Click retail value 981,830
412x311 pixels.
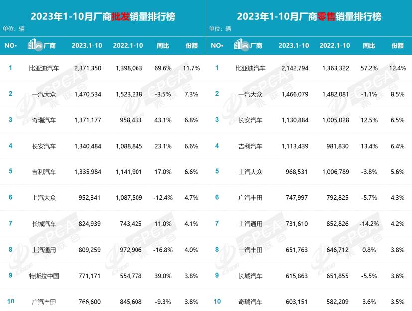[x=337, y=146]
